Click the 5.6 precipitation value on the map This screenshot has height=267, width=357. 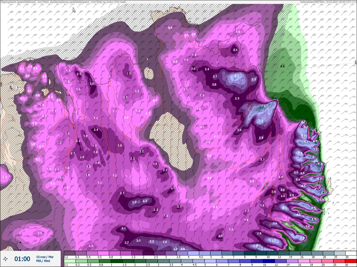[x=304, y=136]
